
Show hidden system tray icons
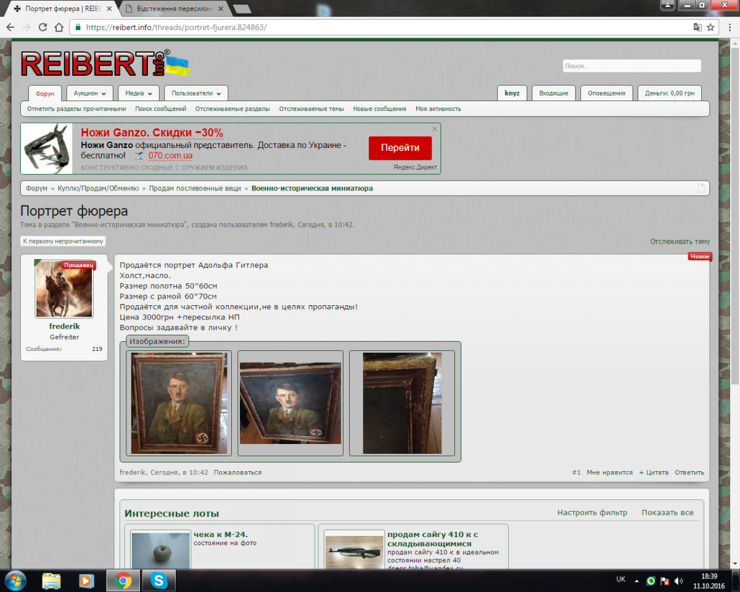pyautogui.click(x=636, y=581)
